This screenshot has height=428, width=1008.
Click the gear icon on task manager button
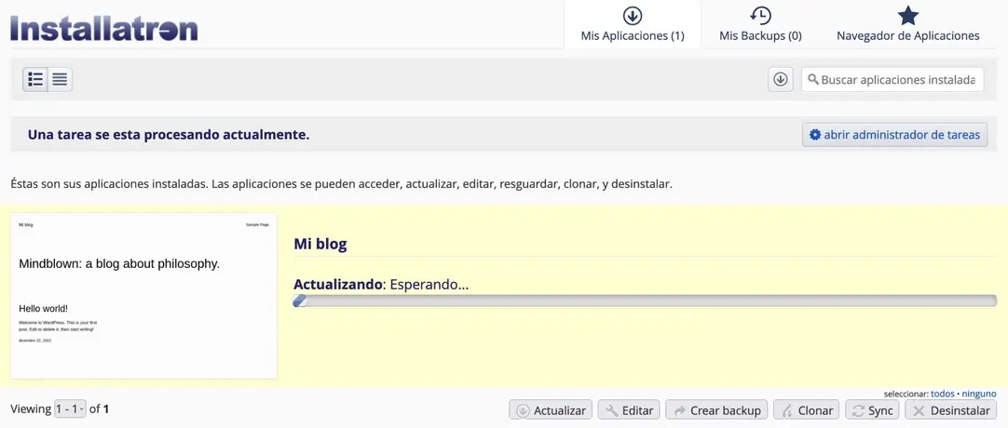[815, 135]
